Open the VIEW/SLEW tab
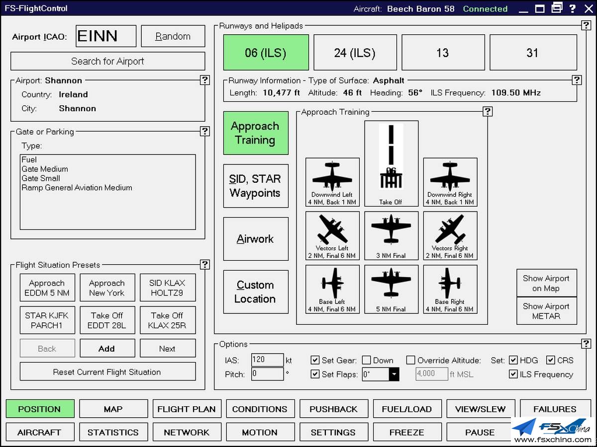The width and height of the screenshot is (597, 447). click(x=481, y=409)
